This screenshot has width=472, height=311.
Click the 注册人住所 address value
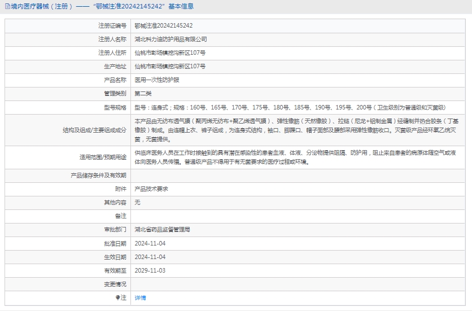[170, 53]
